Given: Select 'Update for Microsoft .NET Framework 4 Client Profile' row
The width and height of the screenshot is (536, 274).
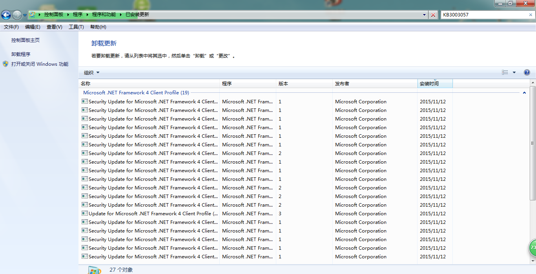Looking at the screenshot, I should [266, 214].
